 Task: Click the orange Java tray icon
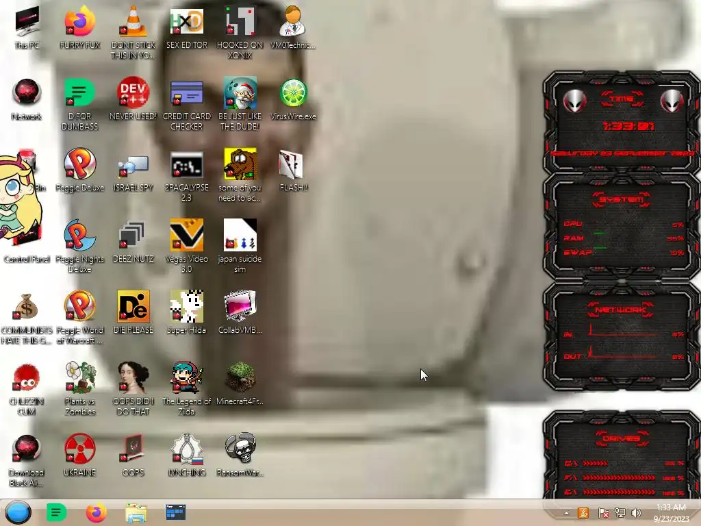583,513
